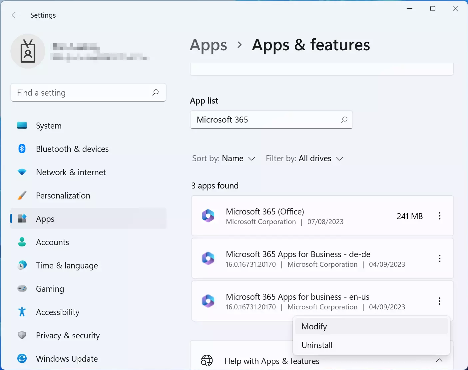This screenshot has width=468, height=370.
Task: Click the Privacy & security shield icon
Action: (x=22, y=335)
